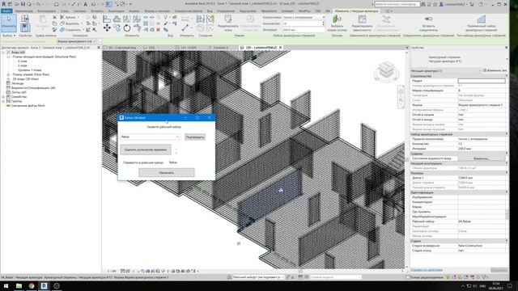The image size is (518, 291).
Task: Select Уровень 1 этажа in Project Browser
Action: 29,70
